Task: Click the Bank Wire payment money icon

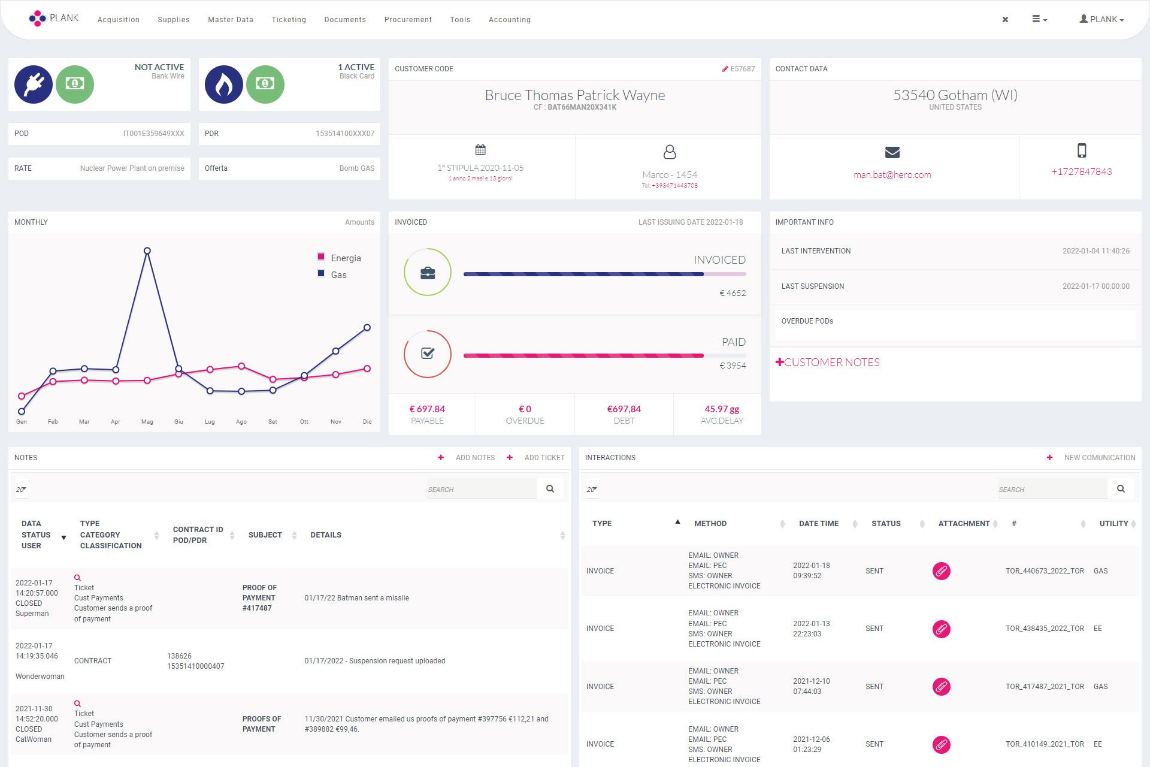Action: point(75,84)
